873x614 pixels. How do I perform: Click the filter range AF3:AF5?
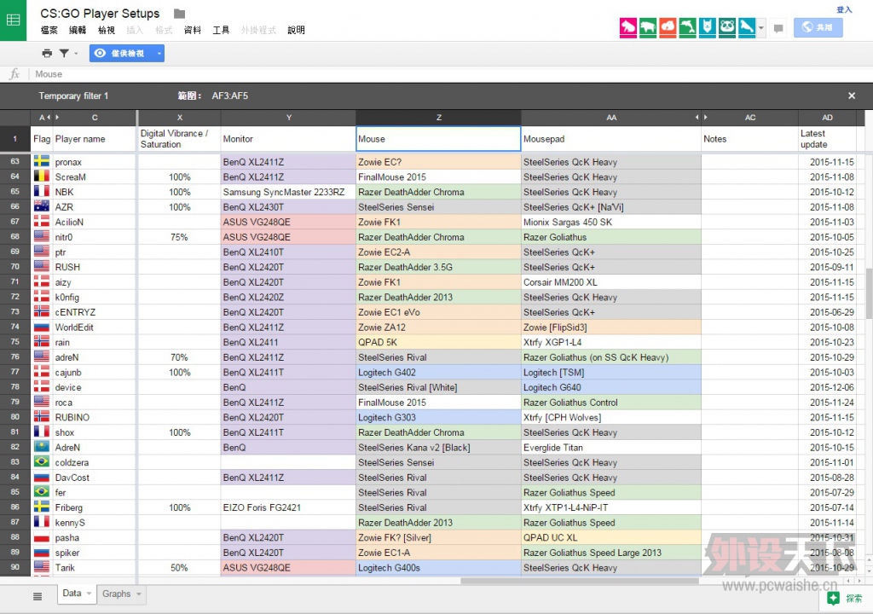[x=230, y=96]
